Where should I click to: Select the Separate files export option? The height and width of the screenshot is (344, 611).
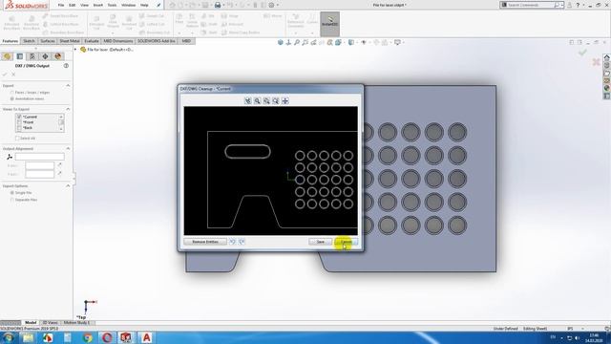(x=12, y=200)
